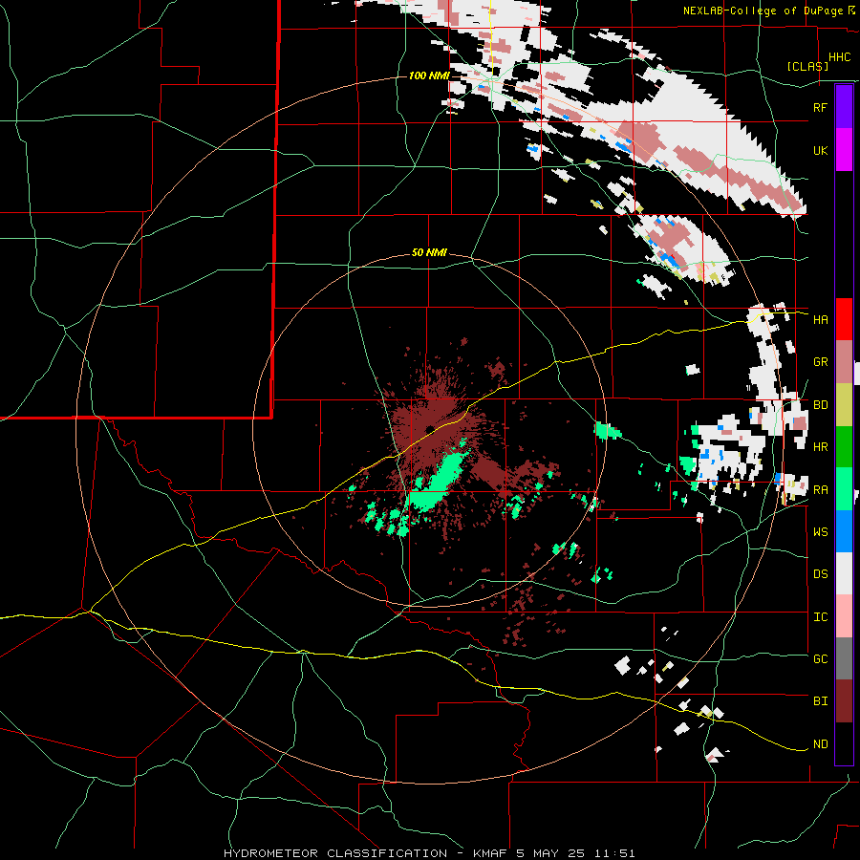Click the red HA legend swatch
Viewport: 860px width, 860px height.
[x=844, y=319]
